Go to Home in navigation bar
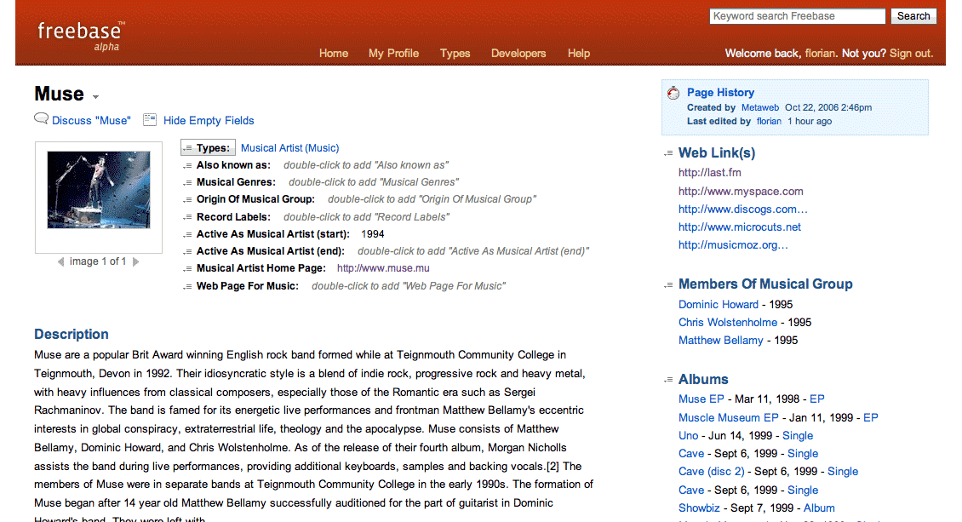962x522 pixels. coord(333,54)
